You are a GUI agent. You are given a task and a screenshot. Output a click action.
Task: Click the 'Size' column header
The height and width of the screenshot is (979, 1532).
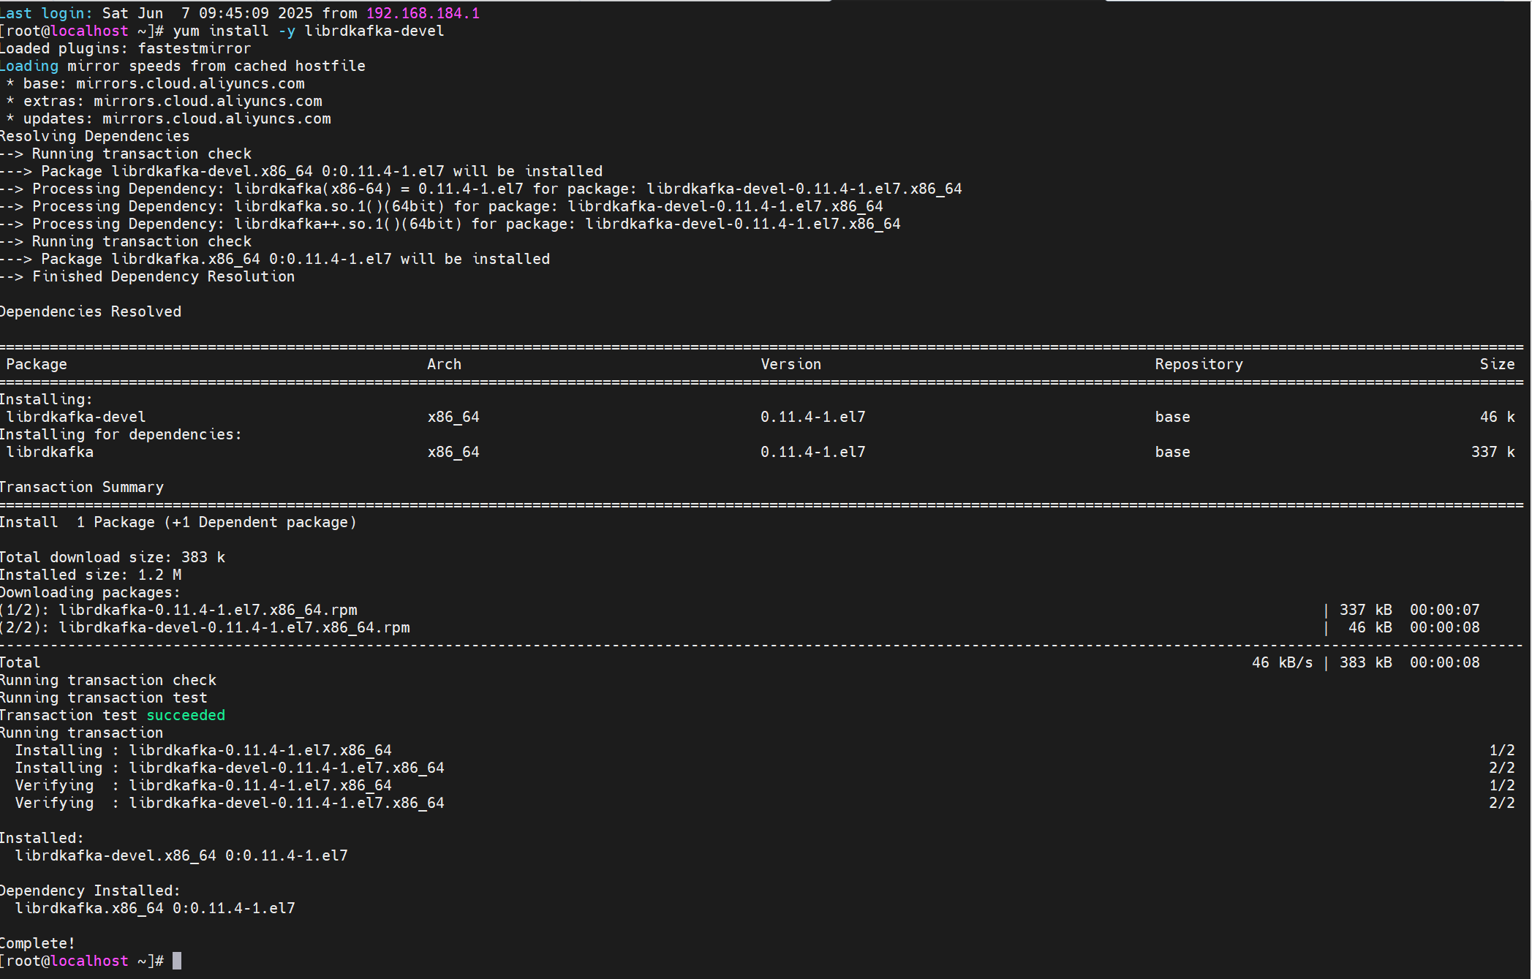[1497, 364]
